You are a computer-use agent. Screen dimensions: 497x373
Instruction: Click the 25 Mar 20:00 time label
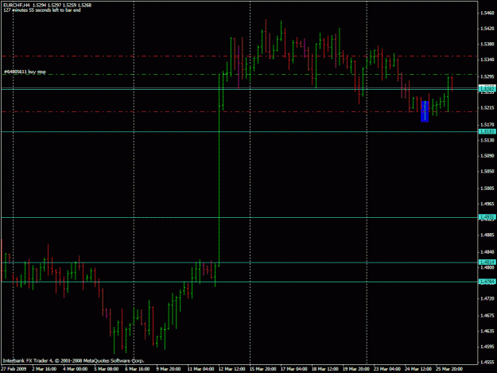(449, 369)
